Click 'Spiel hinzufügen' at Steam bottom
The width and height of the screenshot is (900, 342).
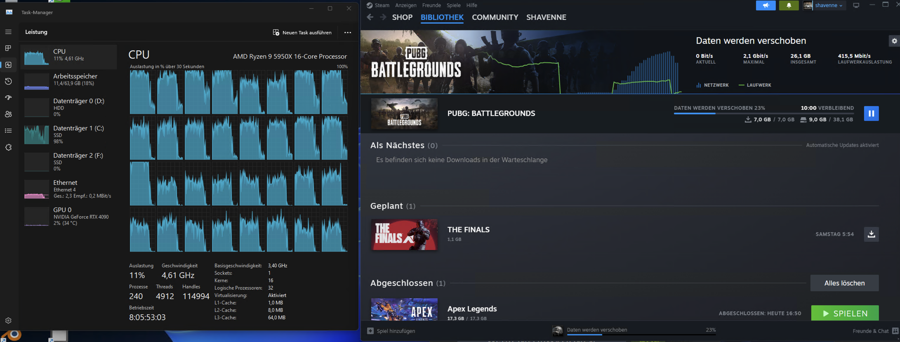(391, 331)
